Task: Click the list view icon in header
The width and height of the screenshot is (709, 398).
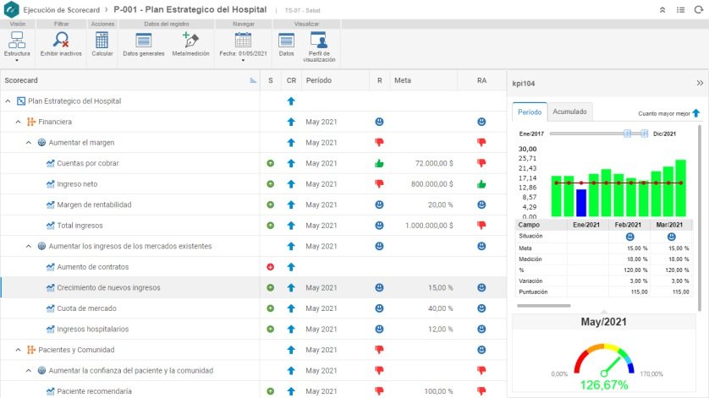Action: coord(680,10)
